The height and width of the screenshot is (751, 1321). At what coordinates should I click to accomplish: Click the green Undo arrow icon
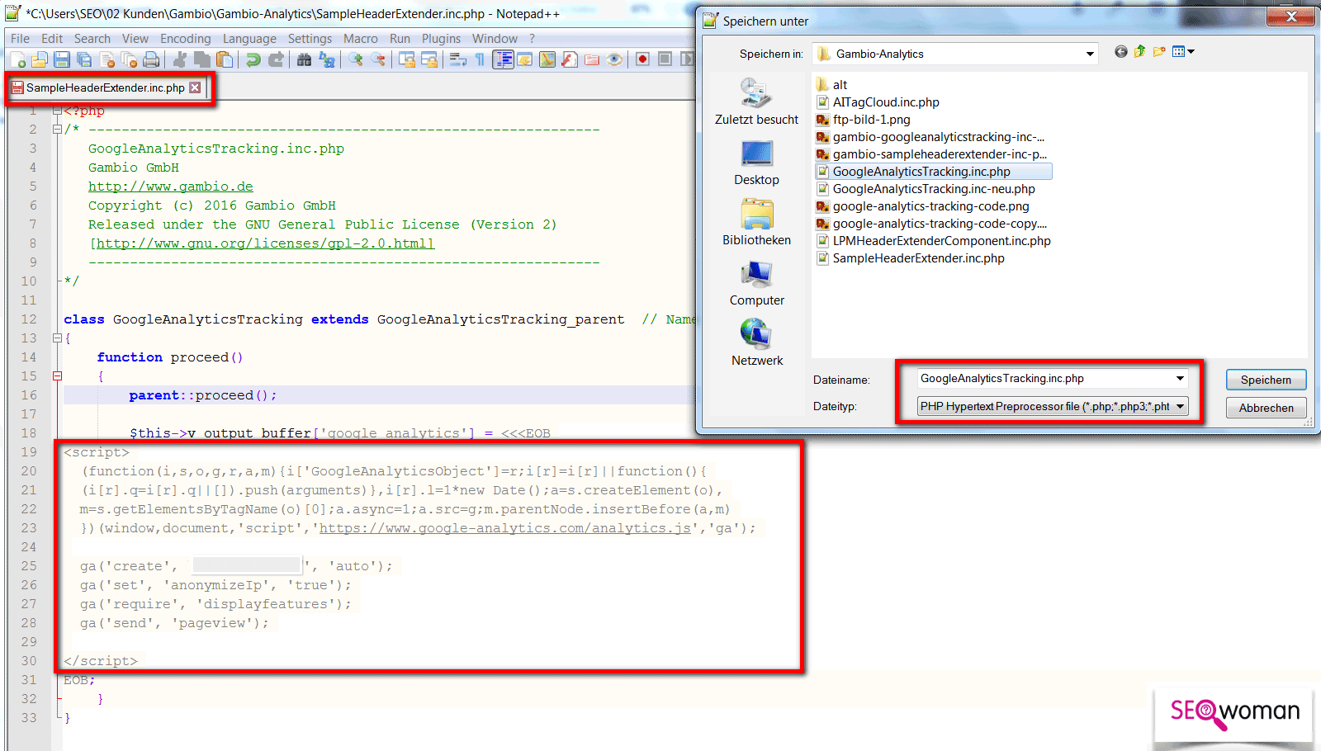click(x=253, y=59)
